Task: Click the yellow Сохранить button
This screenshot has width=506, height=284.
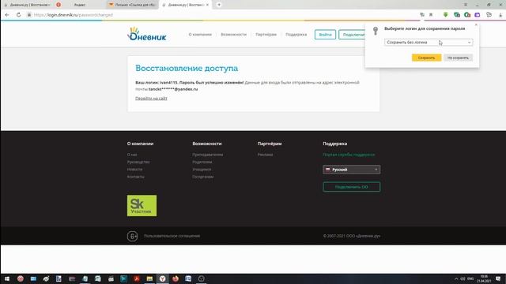Action: tap(426, 58)
